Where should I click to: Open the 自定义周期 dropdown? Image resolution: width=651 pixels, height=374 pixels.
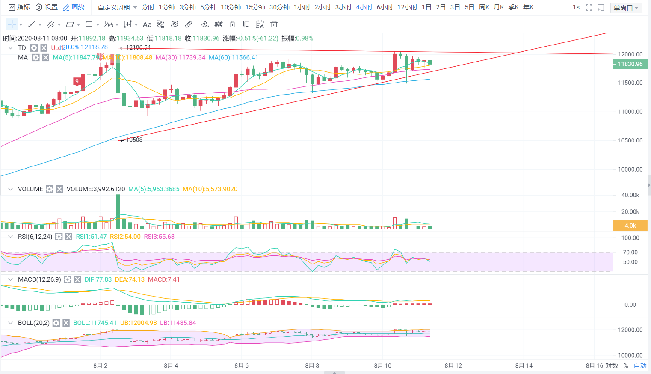pos(117,7)
